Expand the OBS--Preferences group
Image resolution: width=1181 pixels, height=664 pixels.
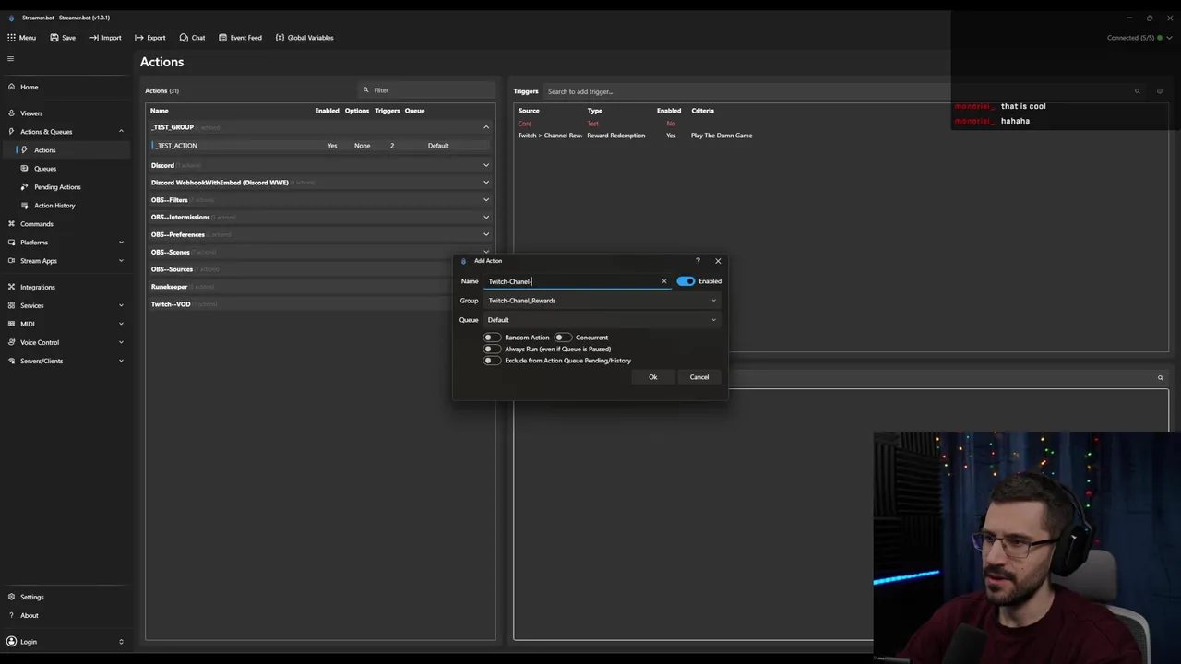[486, 234]
